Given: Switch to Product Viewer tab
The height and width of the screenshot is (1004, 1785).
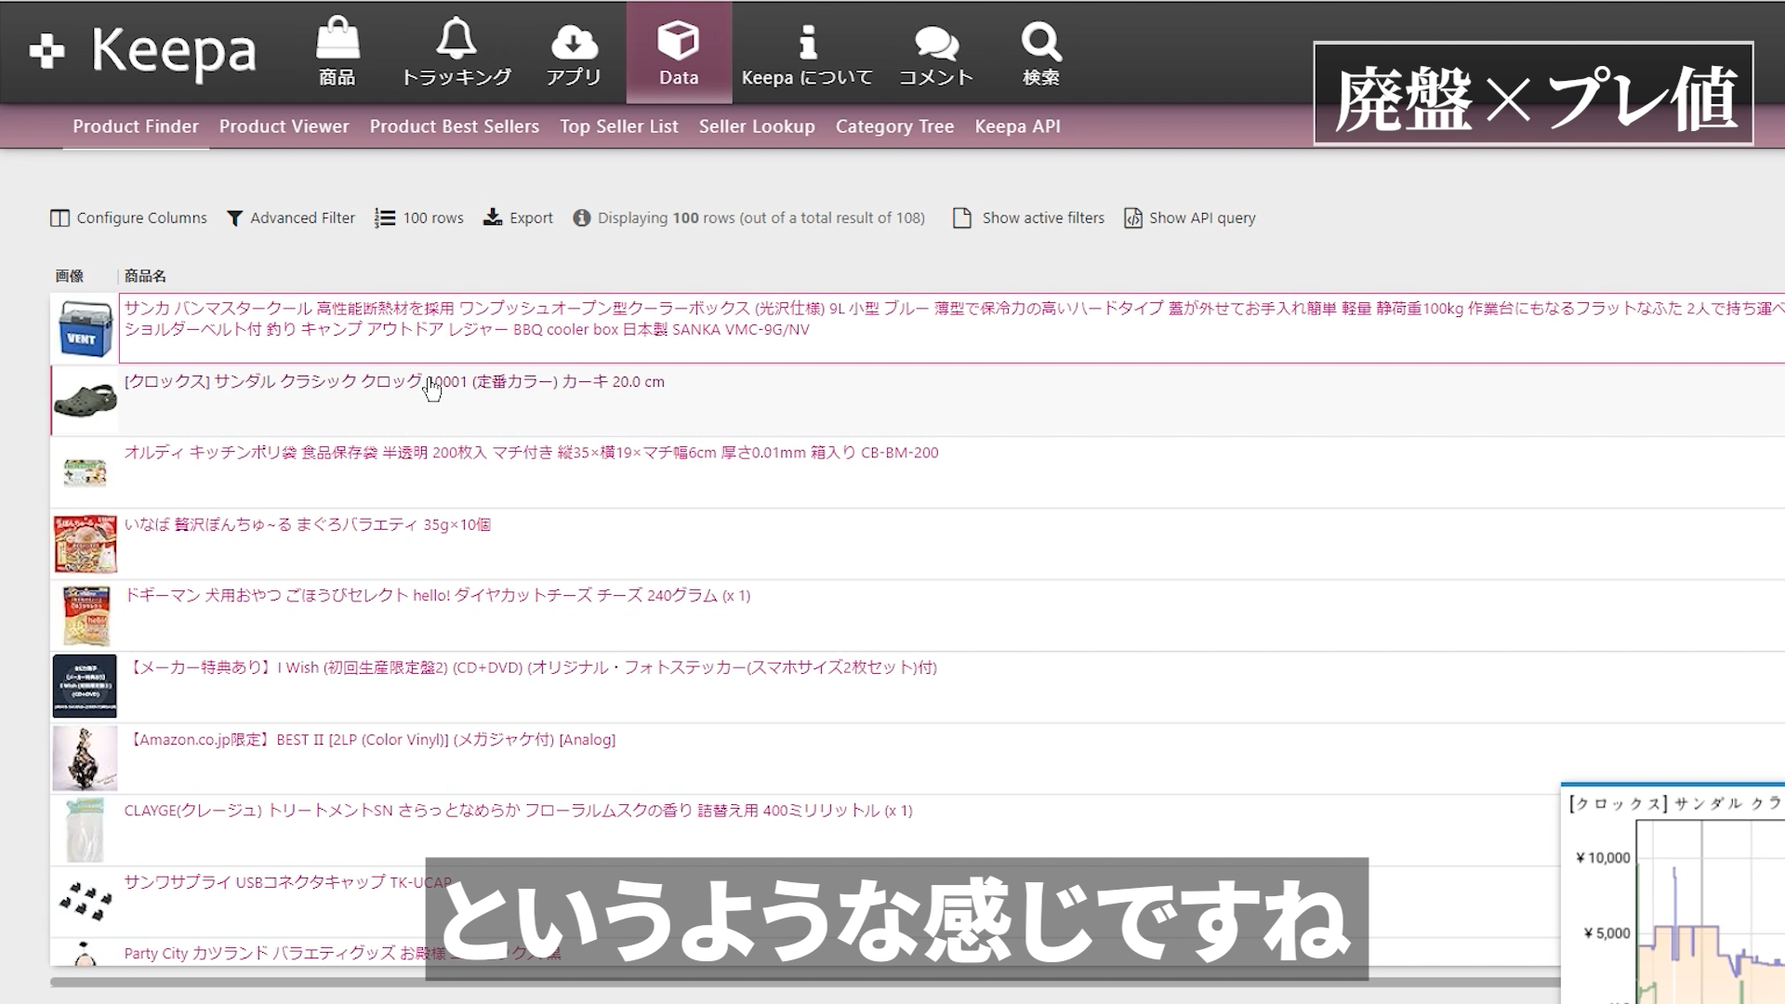Looking at the screenshot, I should tap(284, 126).
